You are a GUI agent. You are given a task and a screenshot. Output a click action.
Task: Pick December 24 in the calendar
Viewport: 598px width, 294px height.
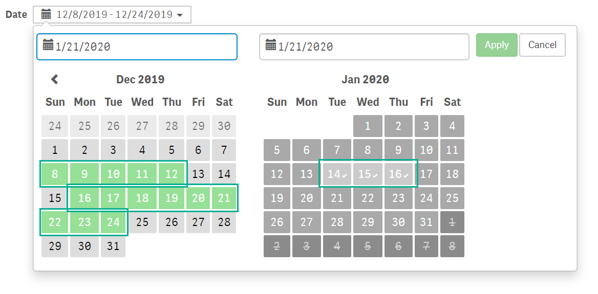point(113,222)
